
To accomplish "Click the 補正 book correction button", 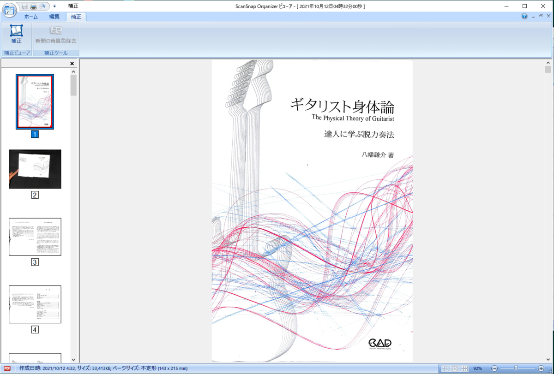I will 16,36.
